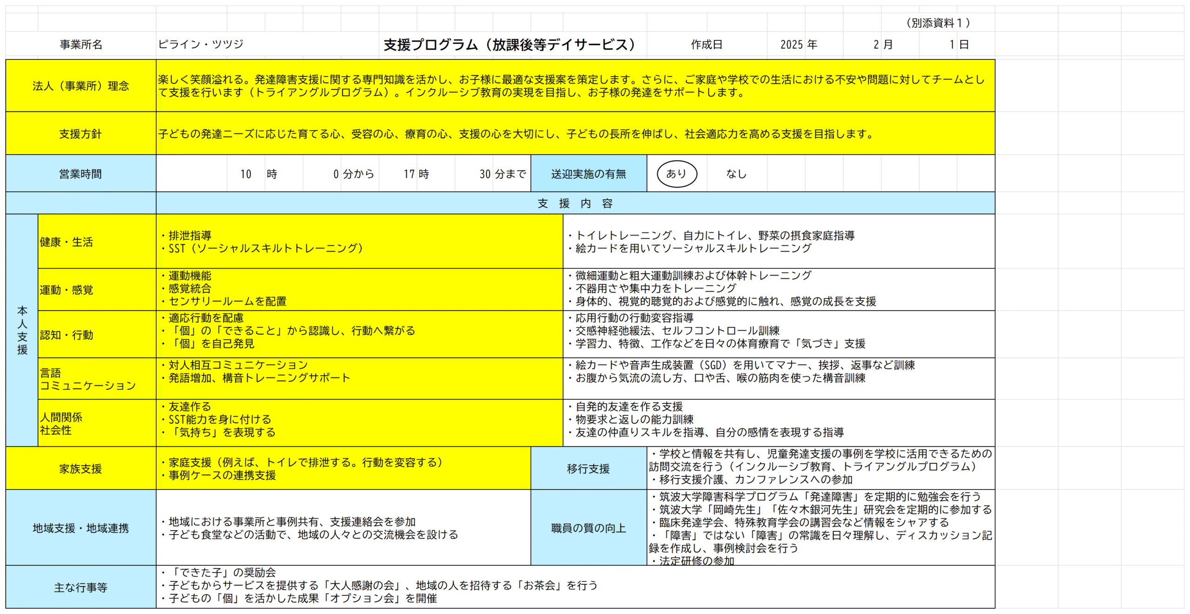Select the なし transport option
Viewport: 1190px width, 614px height.
736,174
